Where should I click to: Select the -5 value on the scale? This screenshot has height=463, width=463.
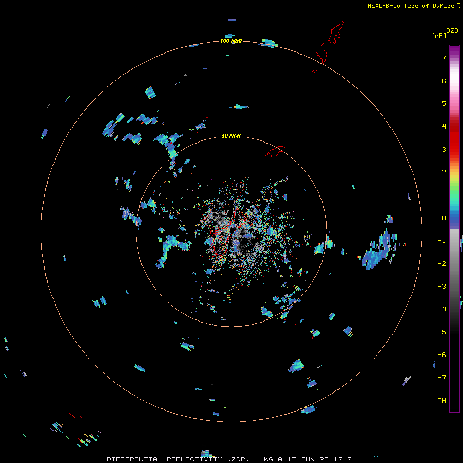pyautogui.click(x=442, y=332)
